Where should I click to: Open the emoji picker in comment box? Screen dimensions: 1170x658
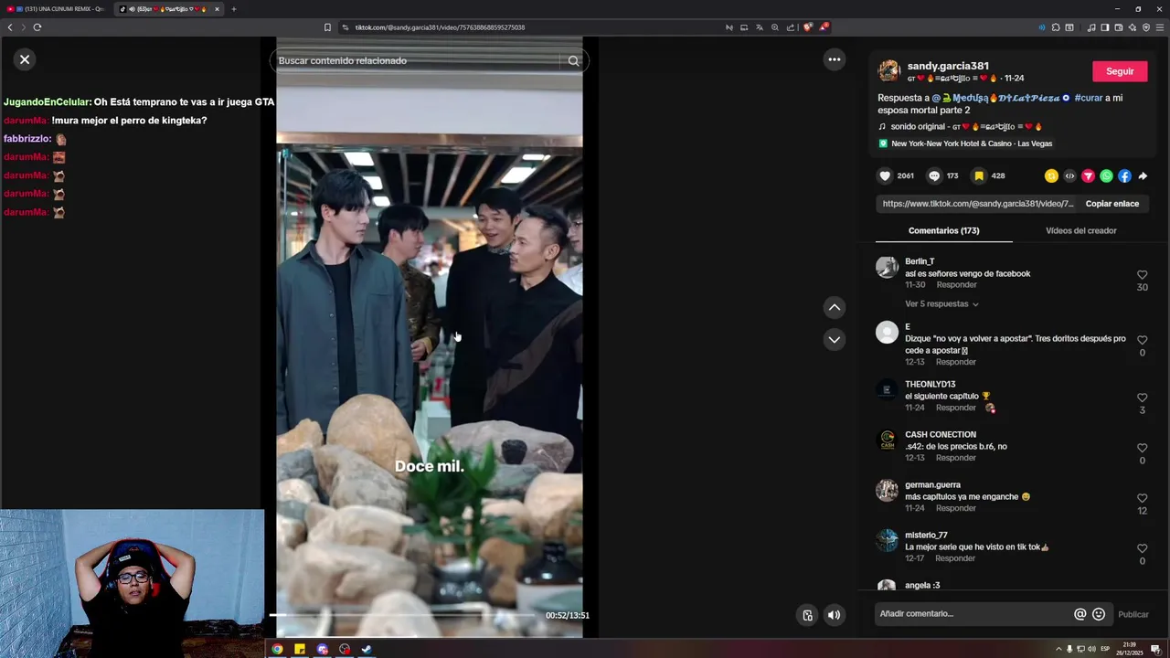1099,614
